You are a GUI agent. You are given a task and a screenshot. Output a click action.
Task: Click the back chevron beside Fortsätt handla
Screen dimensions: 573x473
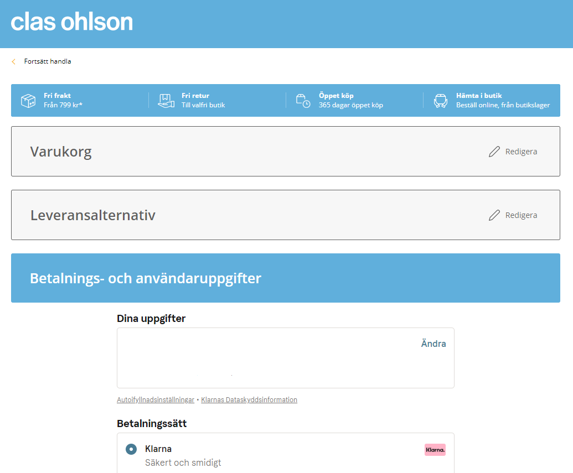click(x=14, y=61)
